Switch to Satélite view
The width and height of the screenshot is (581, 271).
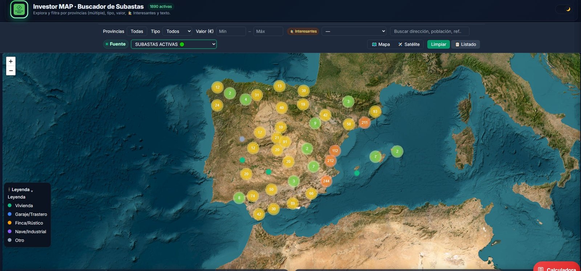409,44
